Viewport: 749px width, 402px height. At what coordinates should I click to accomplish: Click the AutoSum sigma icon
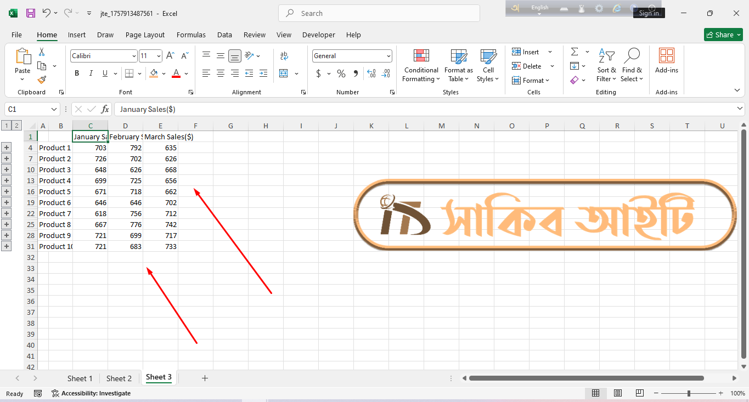[x=575, y=52]
